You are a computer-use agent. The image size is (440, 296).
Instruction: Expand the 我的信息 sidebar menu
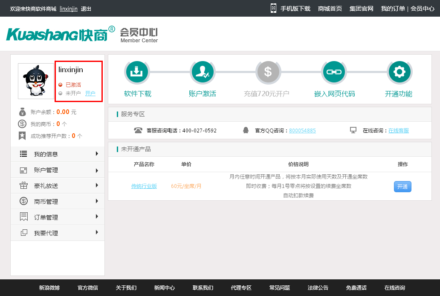pos(57,154)
